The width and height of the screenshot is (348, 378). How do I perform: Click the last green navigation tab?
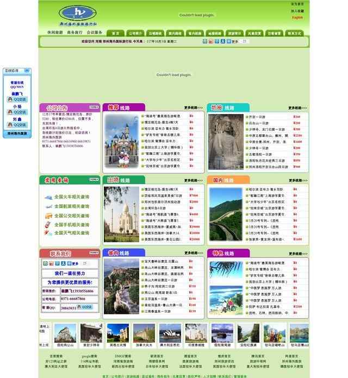pyautogui.click(x=294, y=33)
